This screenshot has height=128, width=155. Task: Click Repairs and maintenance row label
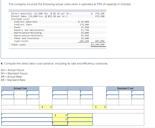tap(29, 30)
